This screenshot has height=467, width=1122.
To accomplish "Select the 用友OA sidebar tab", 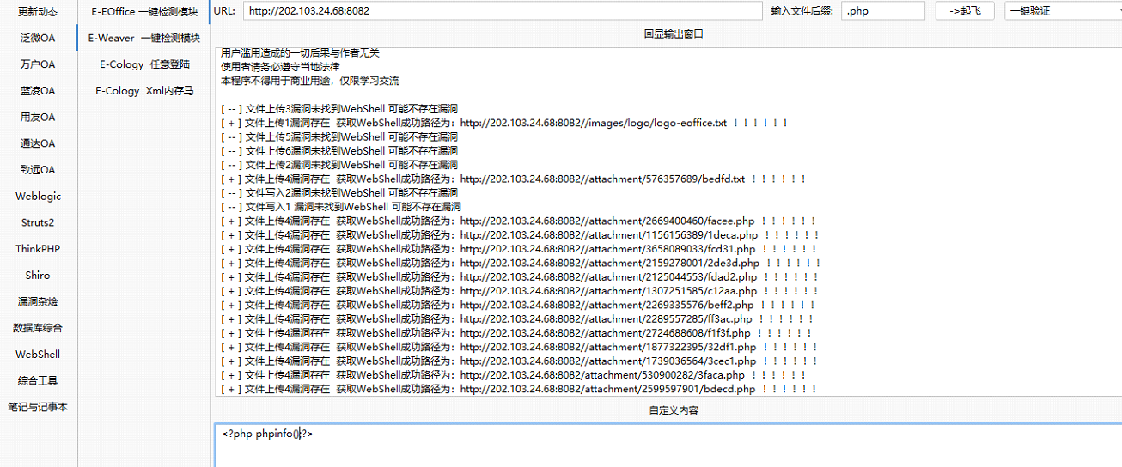I will coord(38,117).
